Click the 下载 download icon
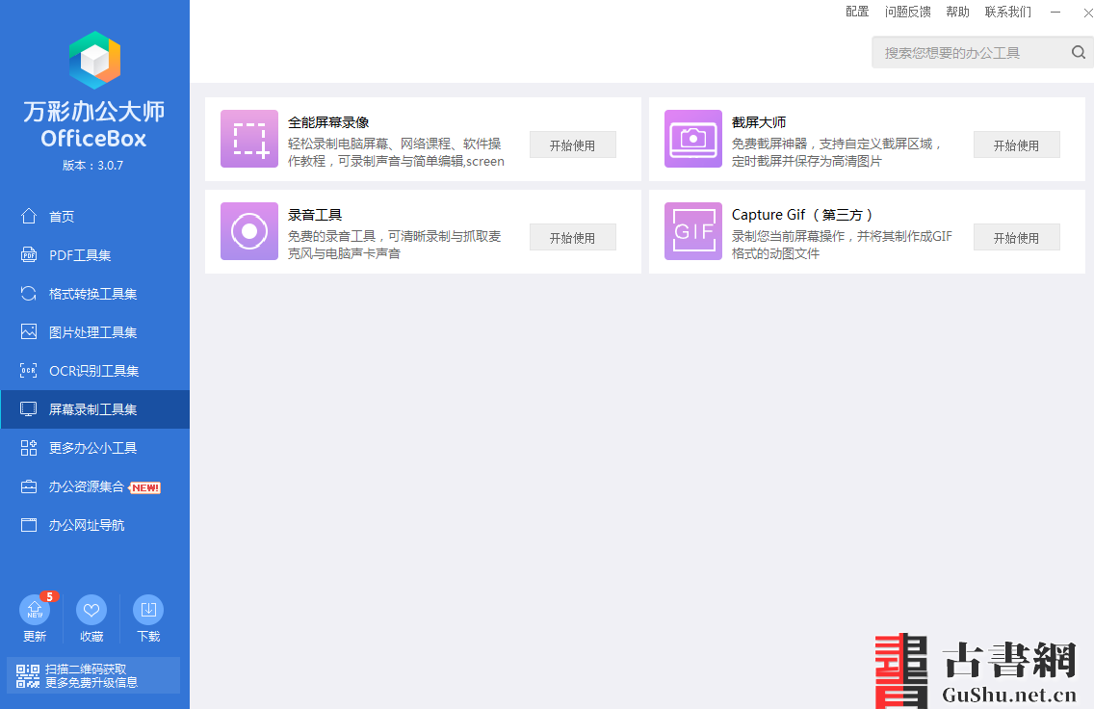 pyautogui.click(x=148, y=610)
